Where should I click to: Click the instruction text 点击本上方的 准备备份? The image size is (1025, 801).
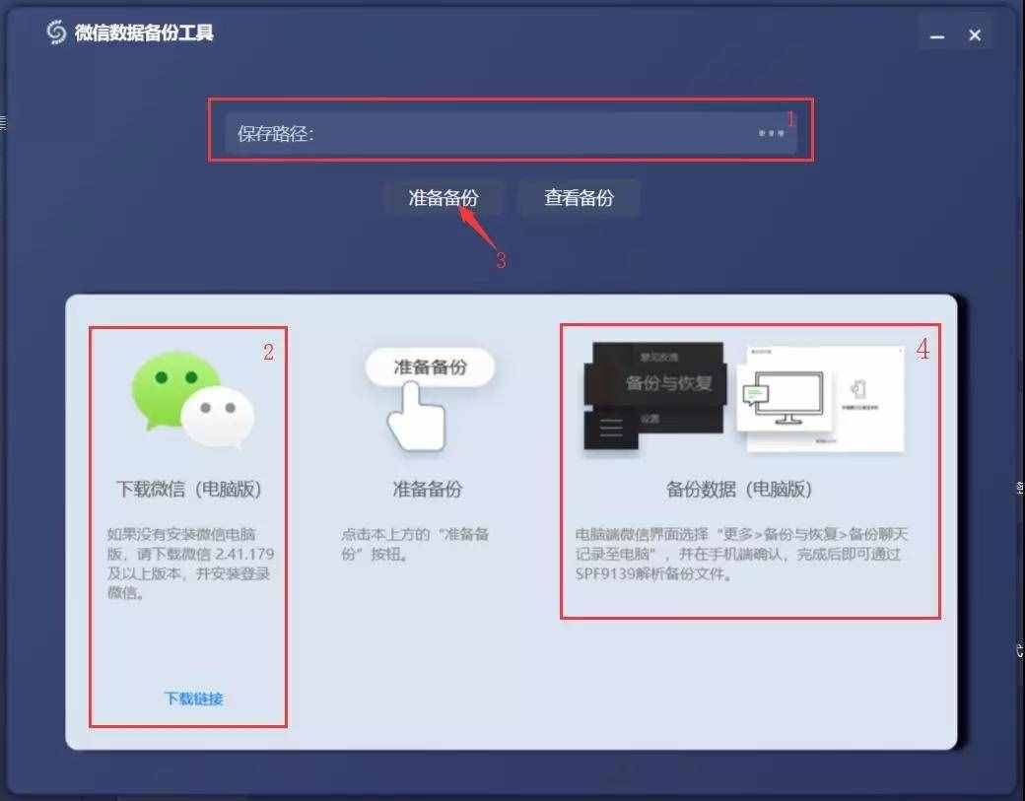pos(415,544)
